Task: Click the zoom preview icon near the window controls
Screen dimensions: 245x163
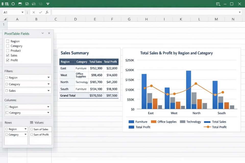Action: [218, 4]
